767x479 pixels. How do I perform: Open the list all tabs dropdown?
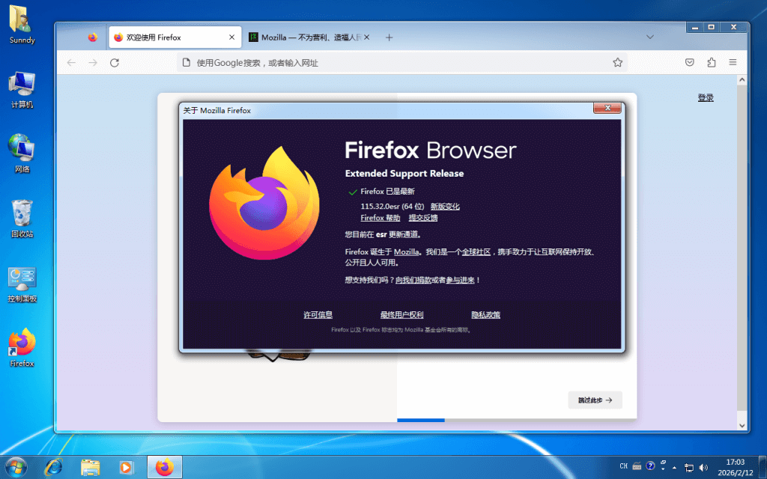point(649,37)
